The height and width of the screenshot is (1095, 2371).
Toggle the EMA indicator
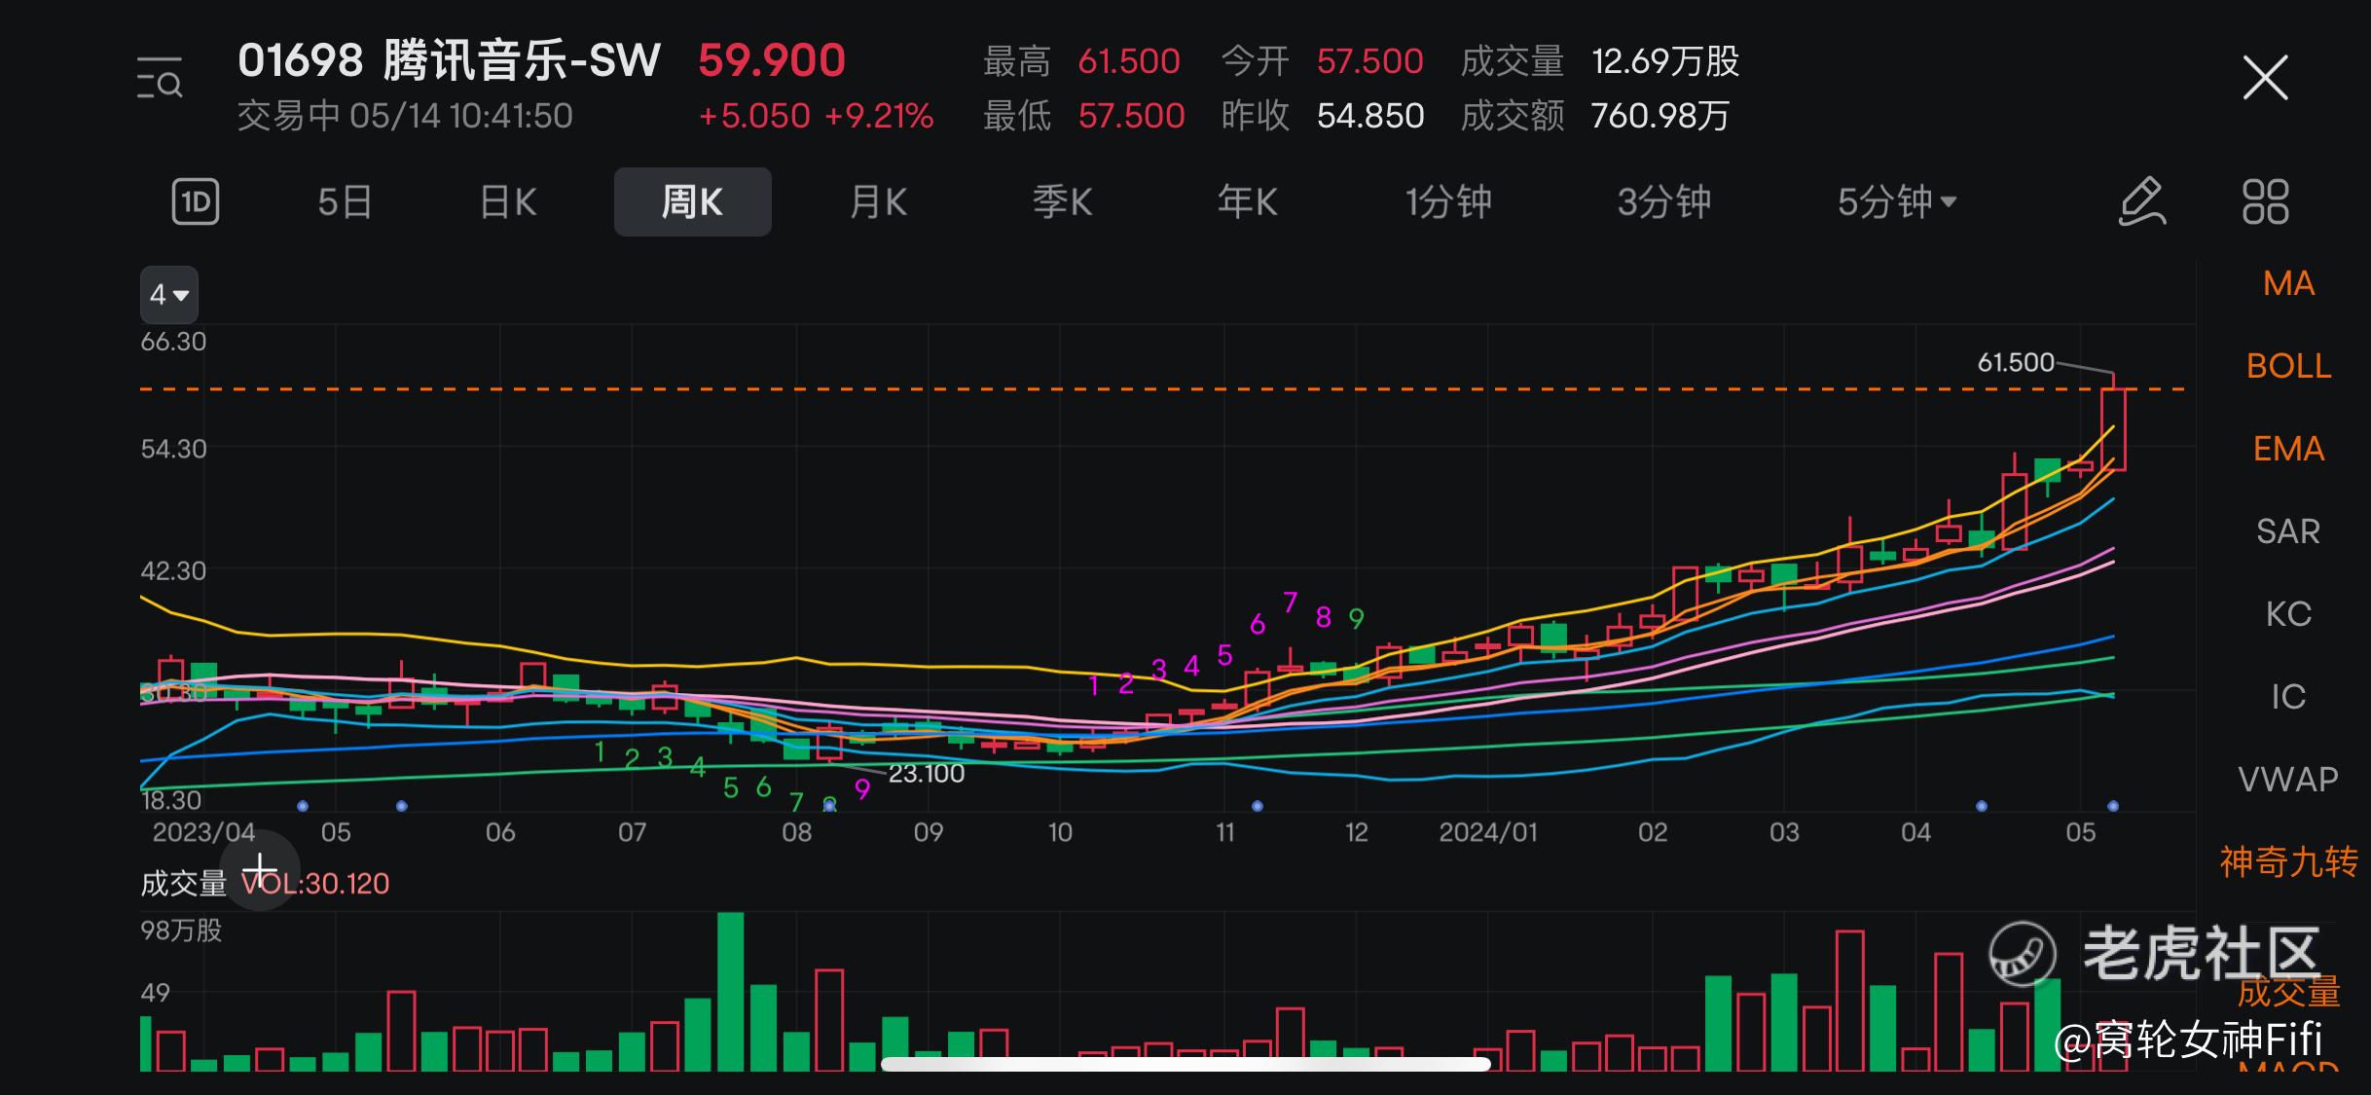point(2288,449)
